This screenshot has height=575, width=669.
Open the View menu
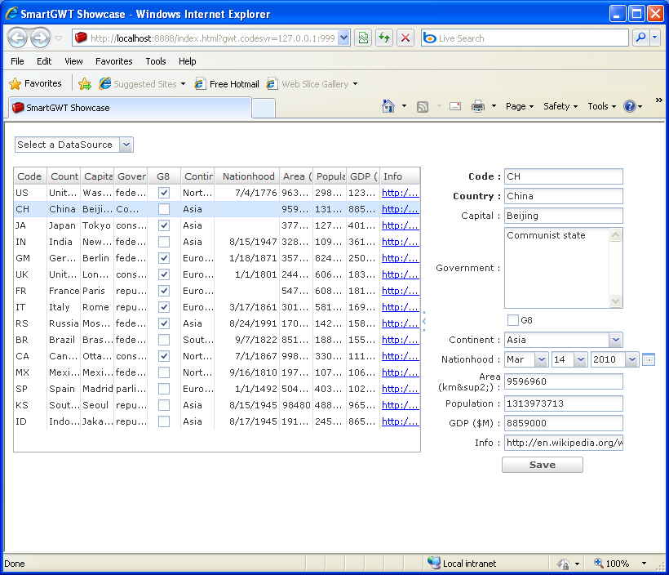pos(73,61)
